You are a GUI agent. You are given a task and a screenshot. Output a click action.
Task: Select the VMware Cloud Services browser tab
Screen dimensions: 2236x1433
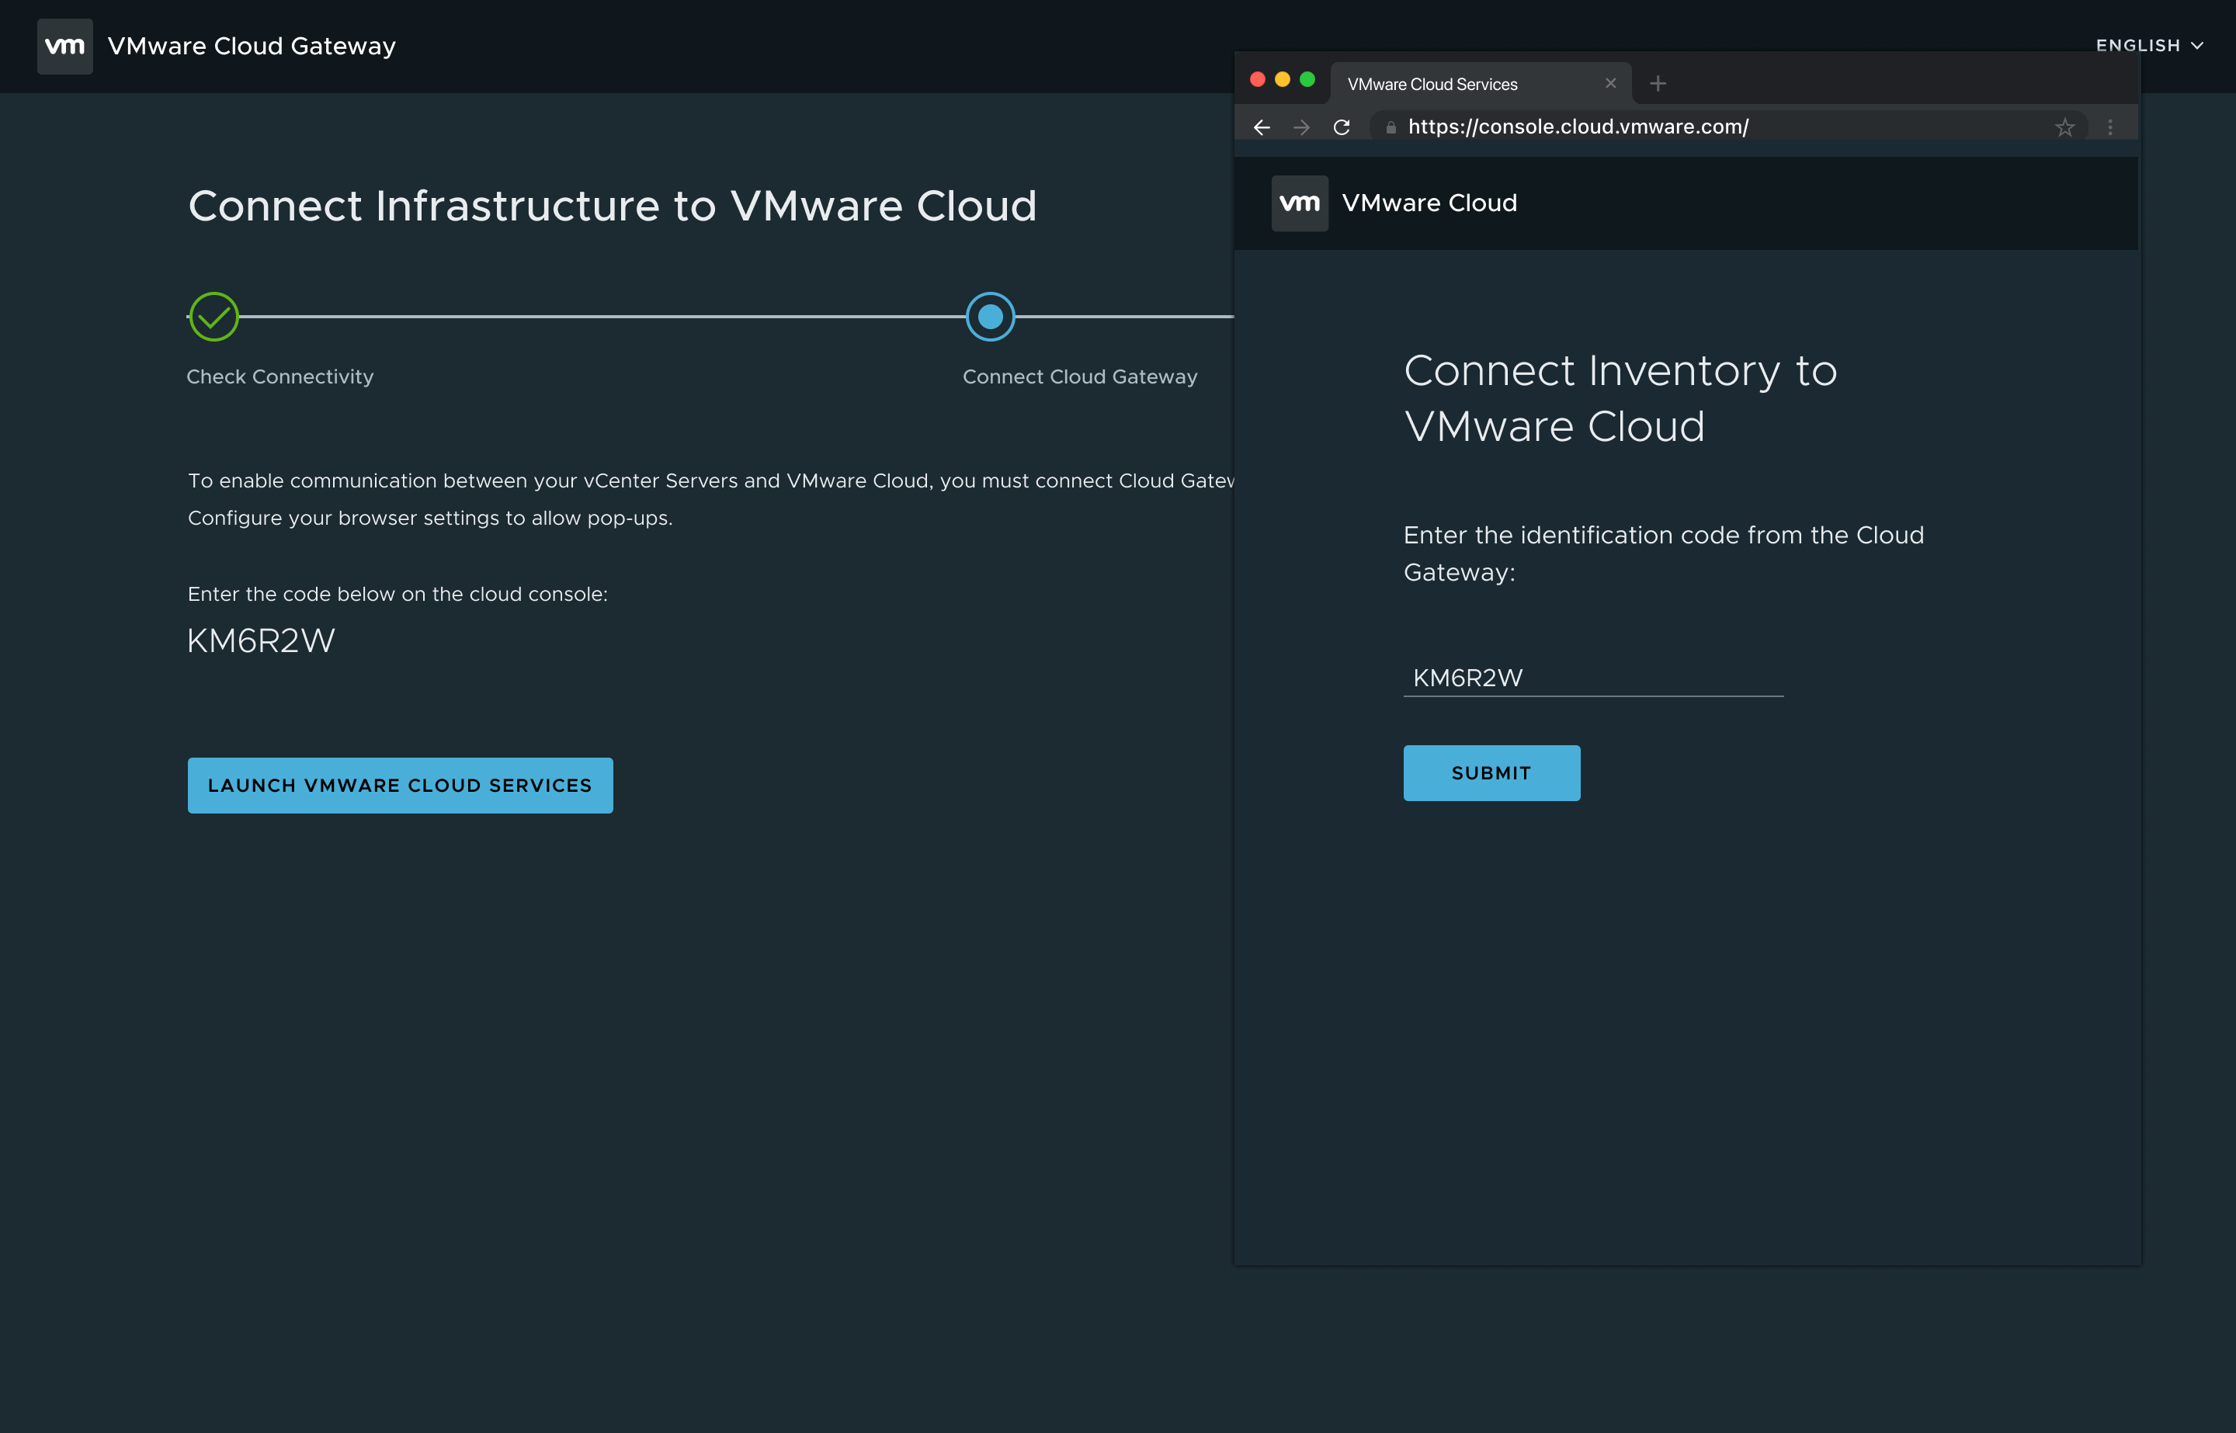pyautogui.click(x=1480, y=84)
